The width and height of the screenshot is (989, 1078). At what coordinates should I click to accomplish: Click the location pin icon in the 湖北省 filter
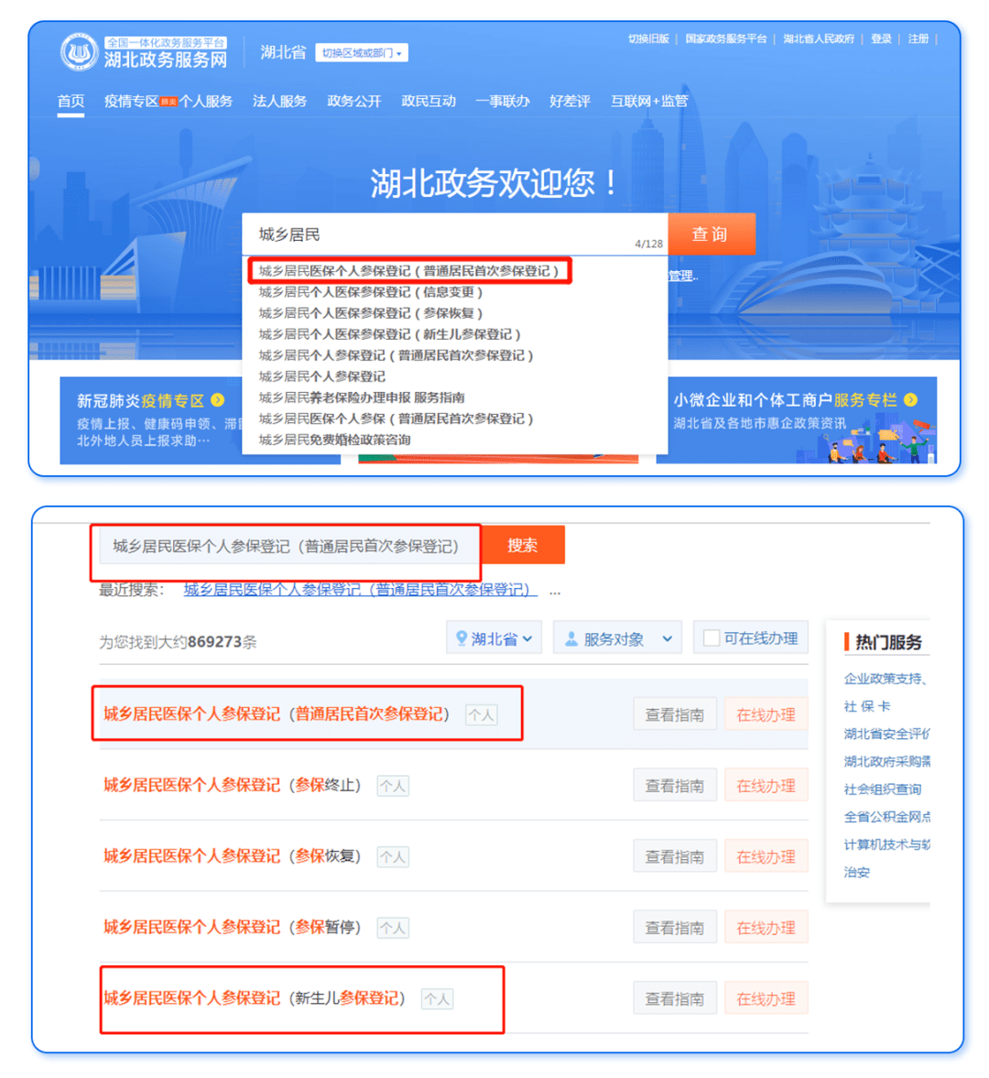(x=462, y=637)
